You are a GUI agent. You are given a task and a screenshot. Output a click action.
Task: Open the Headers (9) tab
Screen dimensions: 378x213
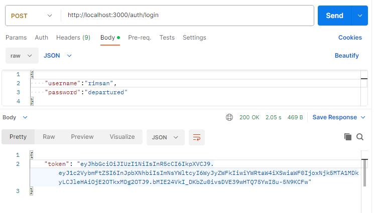point(73,38)
